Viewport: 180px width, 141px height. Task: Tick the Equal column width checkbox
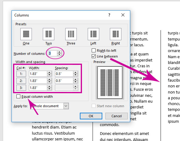point(19,97)
